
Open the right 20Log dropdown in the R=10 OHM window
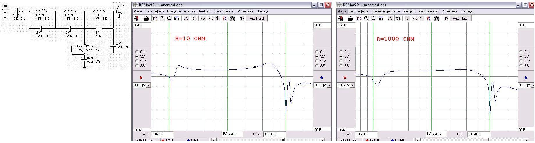[329, 85]
